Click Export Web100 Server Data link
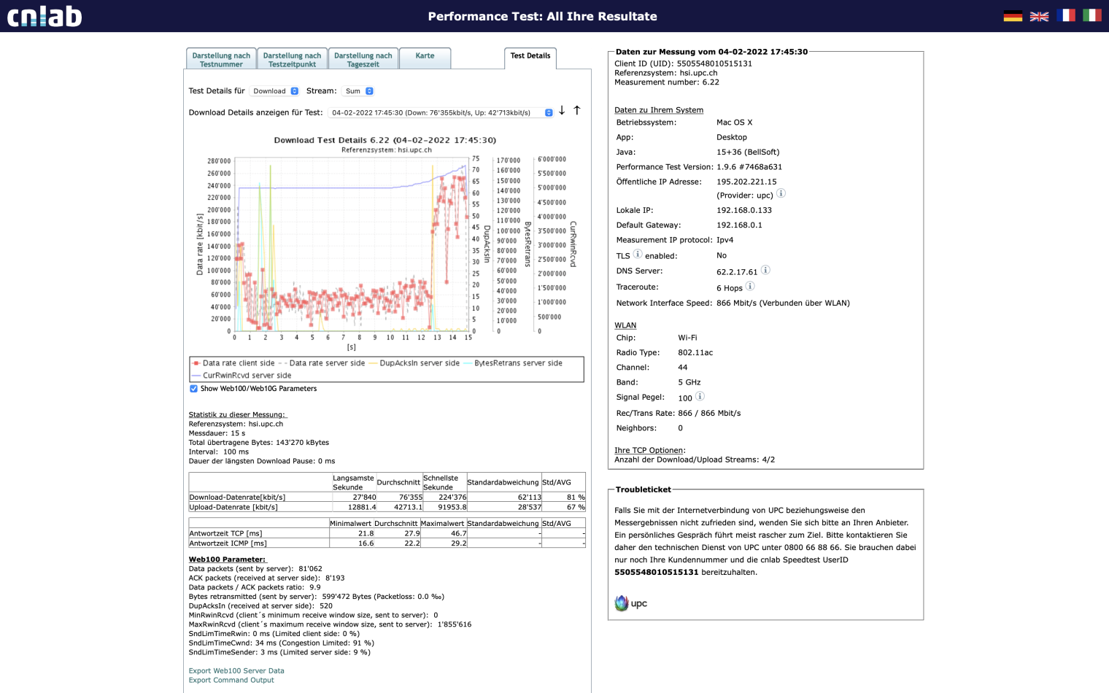 [236, 671]
